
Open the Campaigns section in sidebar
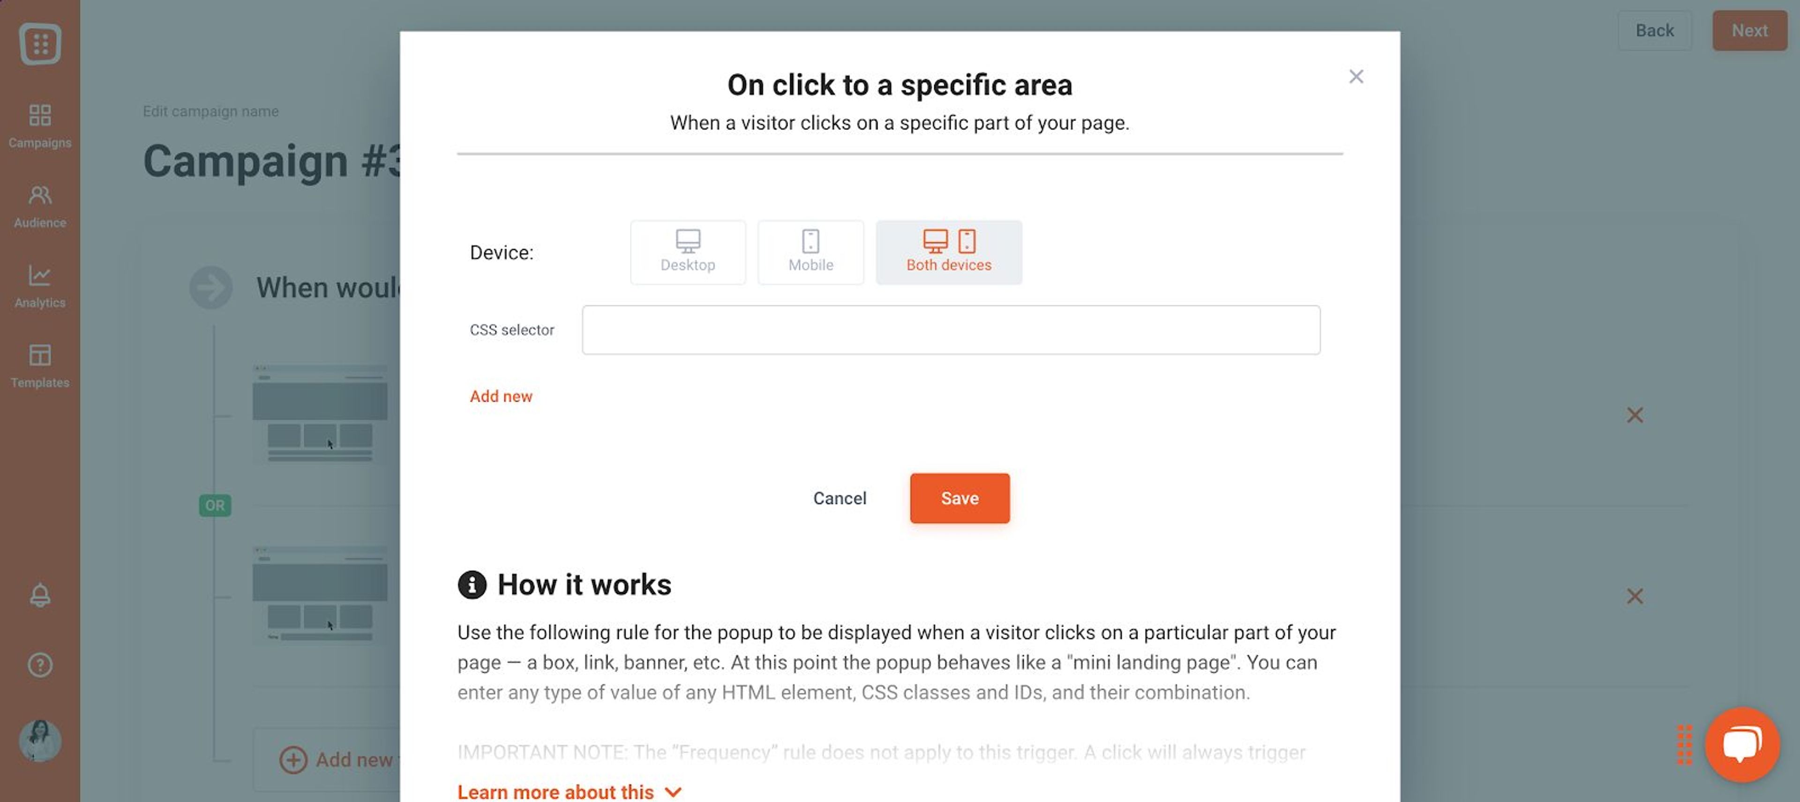point(40,126)
